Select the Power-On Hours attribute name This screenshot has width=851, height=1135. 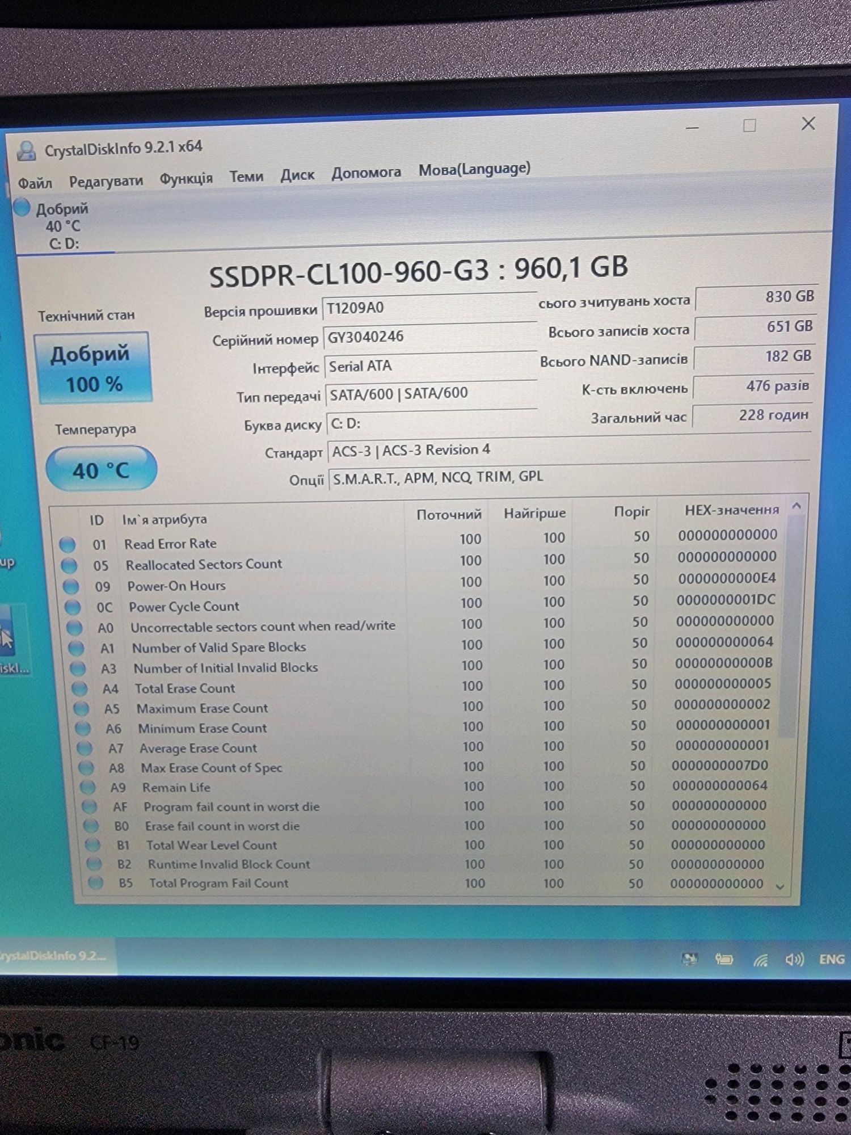(x=176, y=586)
